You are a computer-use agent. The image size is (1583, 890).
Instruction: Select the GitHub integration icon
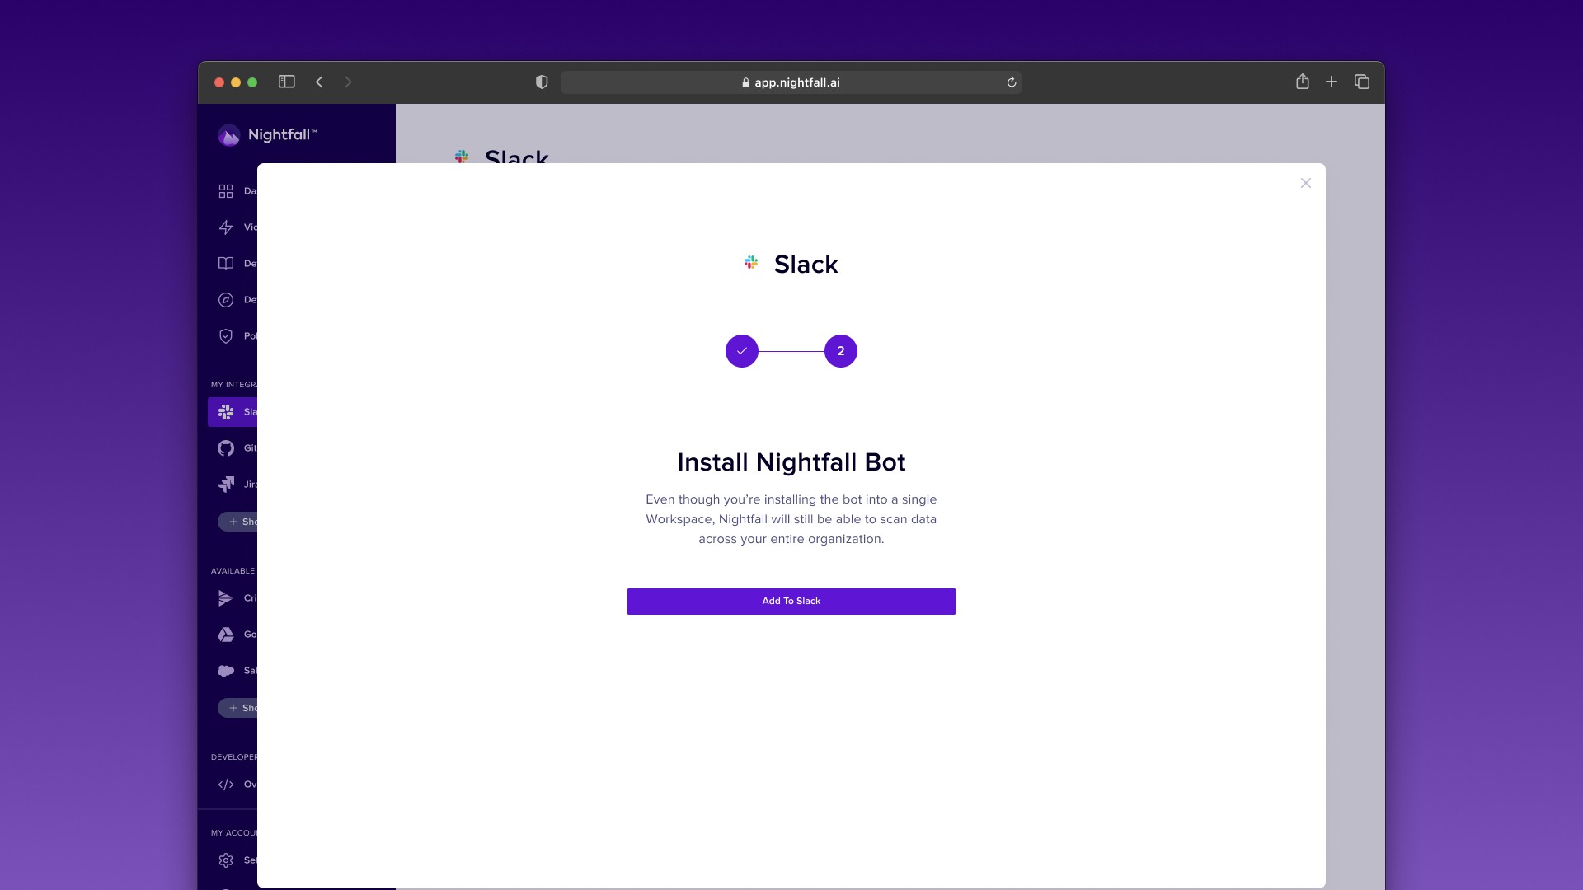[226, 448]
